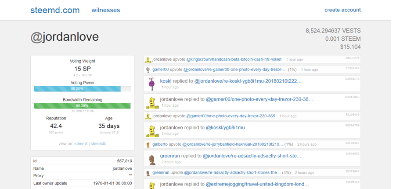
Task: Open galberto user profile link
Action: point(160,144)
